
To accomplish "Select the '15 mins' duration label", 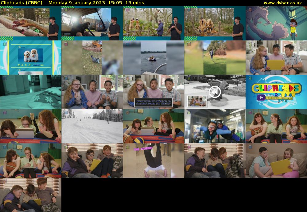I will (x=134, y=2).
